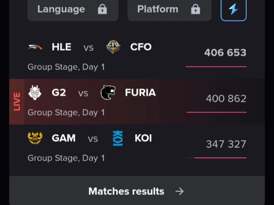
Task: Click the GAM team logo
Action: coord(35,138)
